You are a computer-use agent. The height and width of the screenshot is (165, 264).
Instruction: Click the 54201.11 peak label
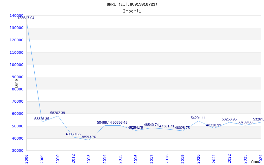[x=198, y=118]
